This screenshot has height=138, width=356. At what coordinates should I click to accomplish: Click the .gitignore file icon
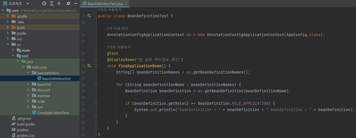coord(14,118)
